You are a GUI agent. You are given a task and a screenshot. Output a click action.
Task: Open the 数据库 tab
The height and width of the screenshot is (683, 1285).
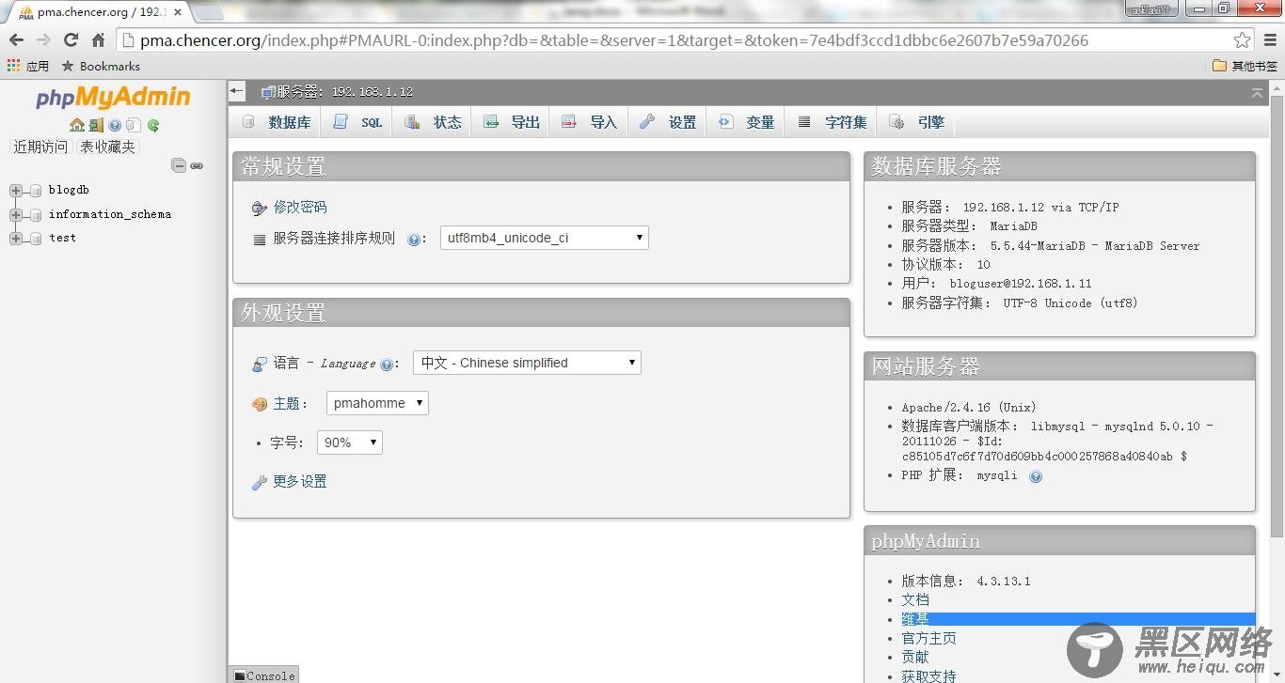276,122
